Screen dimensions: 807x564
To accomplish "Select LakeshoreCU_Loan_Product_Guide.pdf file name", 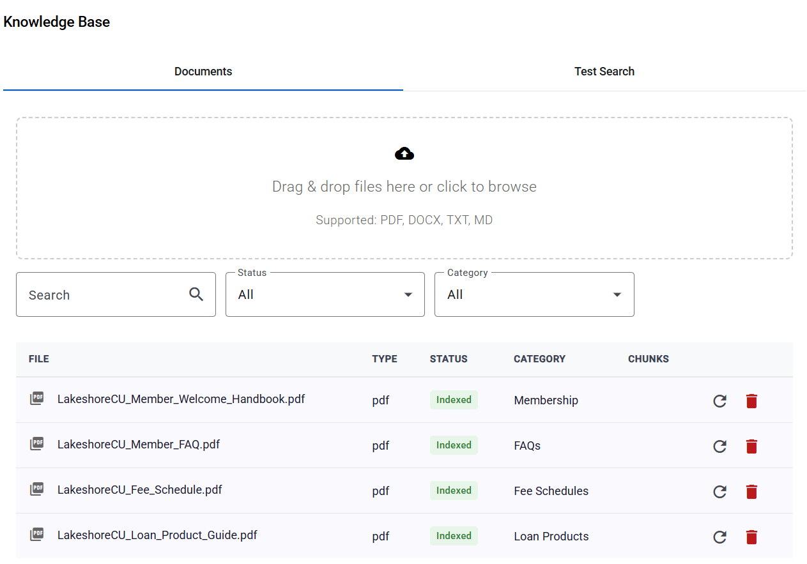I will pos(157,535).
